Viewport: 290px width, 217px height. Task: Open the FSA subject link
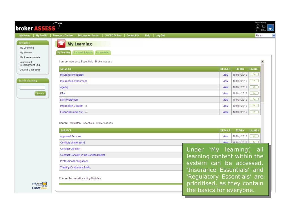[x=63, y=93]
